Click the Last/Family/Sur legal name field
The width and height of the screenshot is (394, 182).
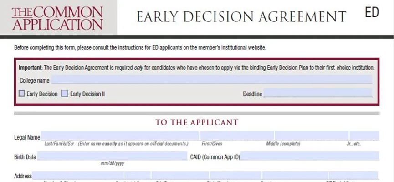[x=120, y=135]
